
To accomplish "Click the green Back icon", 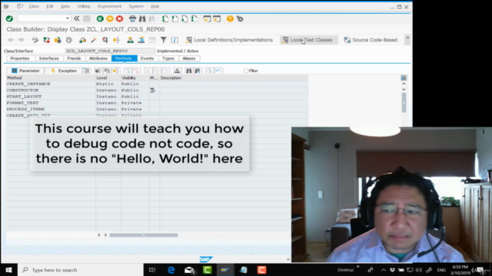I will pyautogui.click(x=100, y=18).
